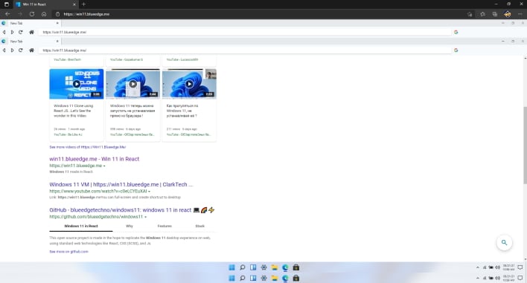The image size is (527, 283).
Task: Open the clock and date on nested taskbar
Action: [509, 267]
